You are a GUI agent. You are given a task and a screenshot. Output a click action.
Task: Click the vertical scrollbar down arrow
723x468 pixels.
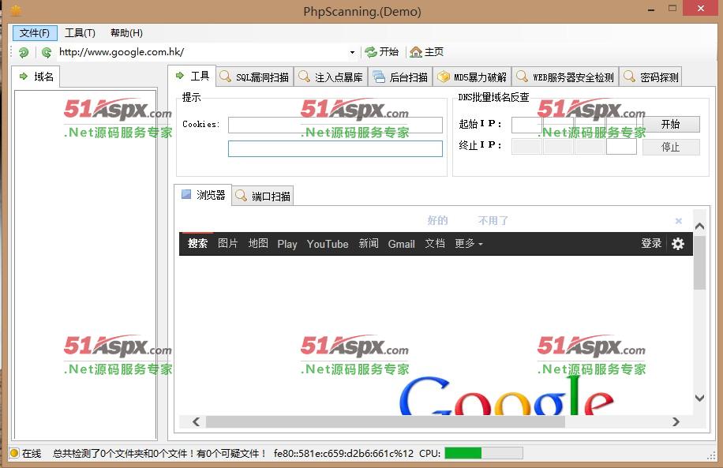point(699,398)
